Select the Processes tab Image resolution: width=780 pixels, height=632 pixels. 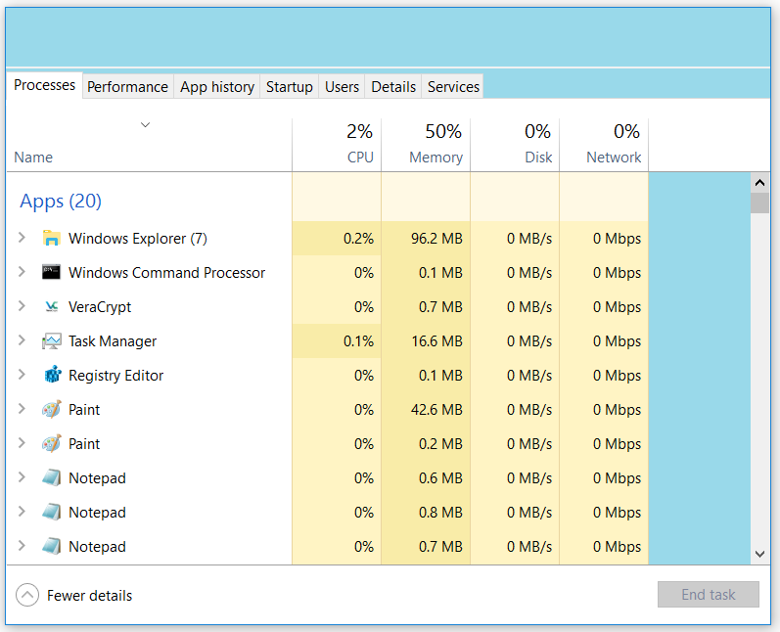point(44,85)
